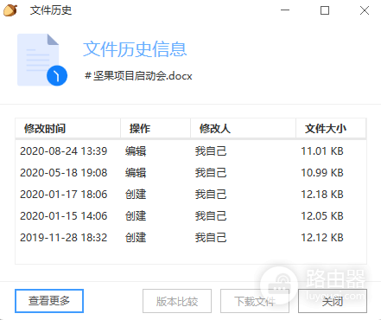
Task: Click the 11.01 KB file size cell
Action: (322, 151)
